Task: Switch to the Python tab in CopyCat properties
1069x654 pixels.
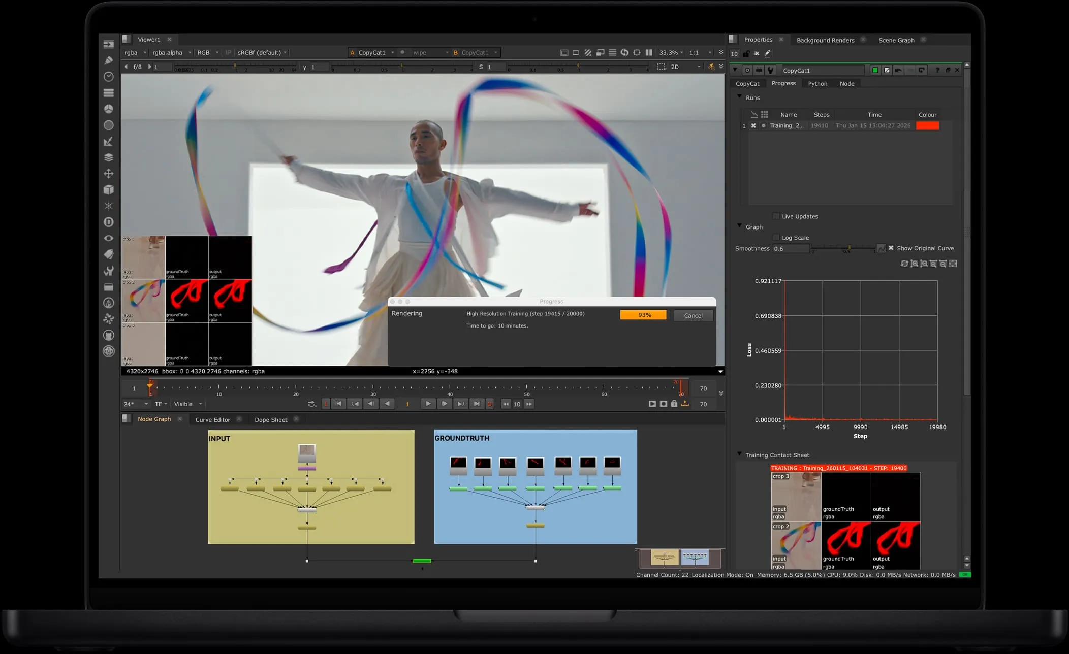Action: click(x=818, y=83)
